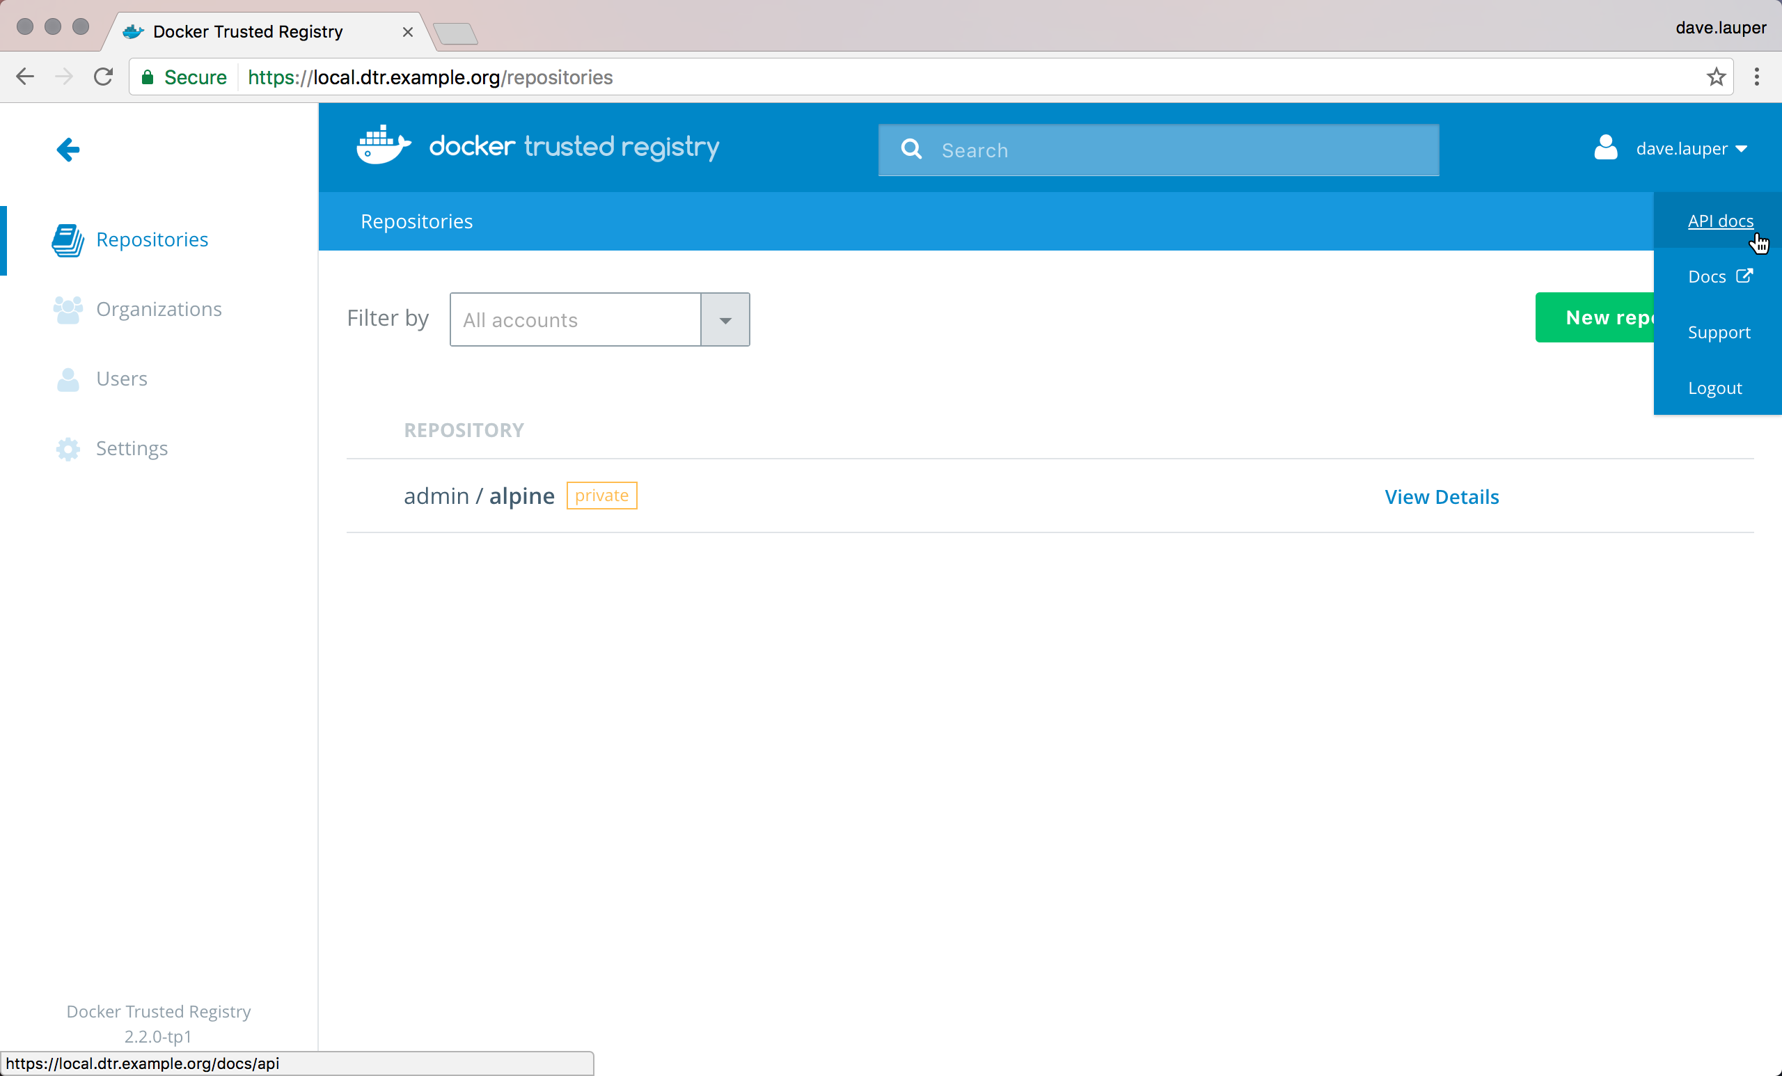
Task: Expand the All accounts filter dropdown arrow
Action: (x=725, y=320)
